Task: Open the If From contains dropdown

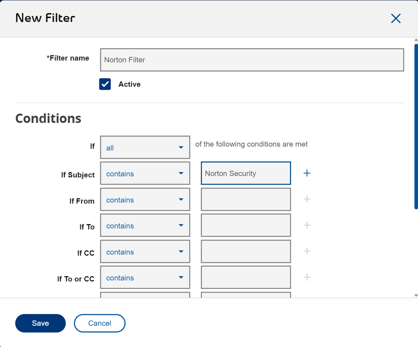Action: [145, 200]
